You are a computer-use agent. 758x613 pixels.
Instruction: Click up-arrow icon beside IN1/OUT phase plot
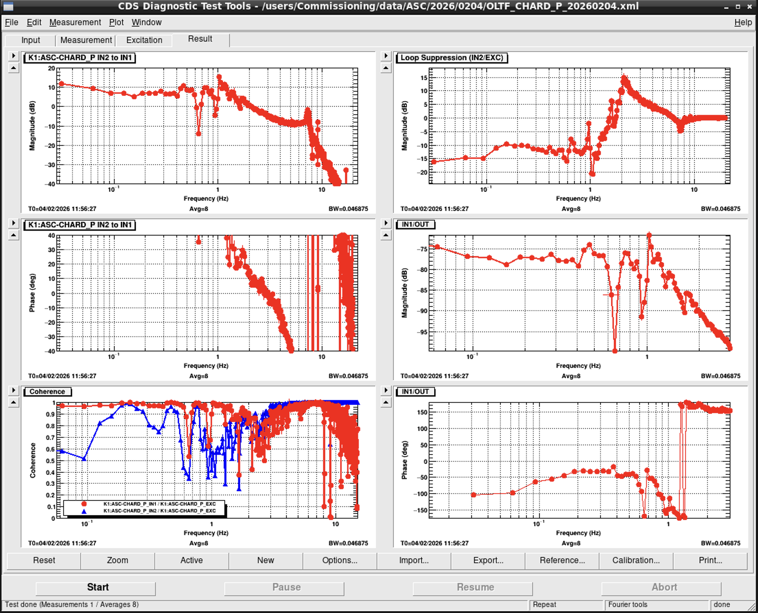tap(386, 402)
